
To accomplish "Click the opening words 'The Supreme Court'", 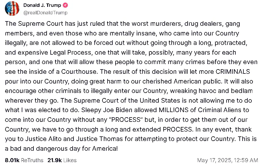I will click(x=34, y=23).
